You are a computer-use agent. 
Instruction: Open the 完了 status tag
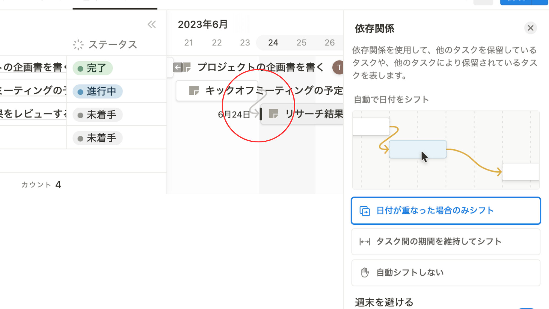pos(93,68)
